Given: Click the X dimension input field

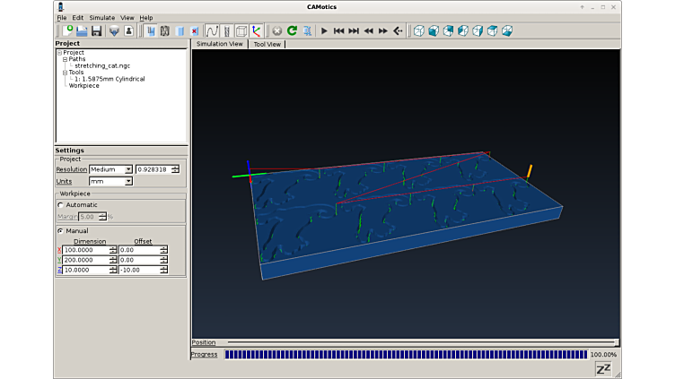Looking at the screenshot, I should [86, 250].
